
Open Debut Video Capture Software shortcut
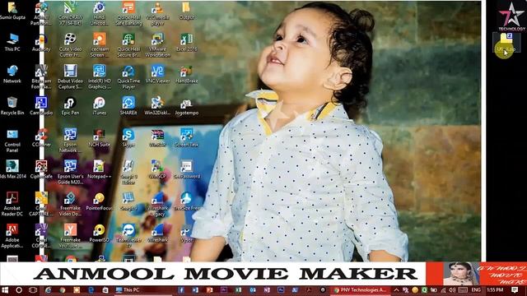pyautogui.click(x=70, y=77)
